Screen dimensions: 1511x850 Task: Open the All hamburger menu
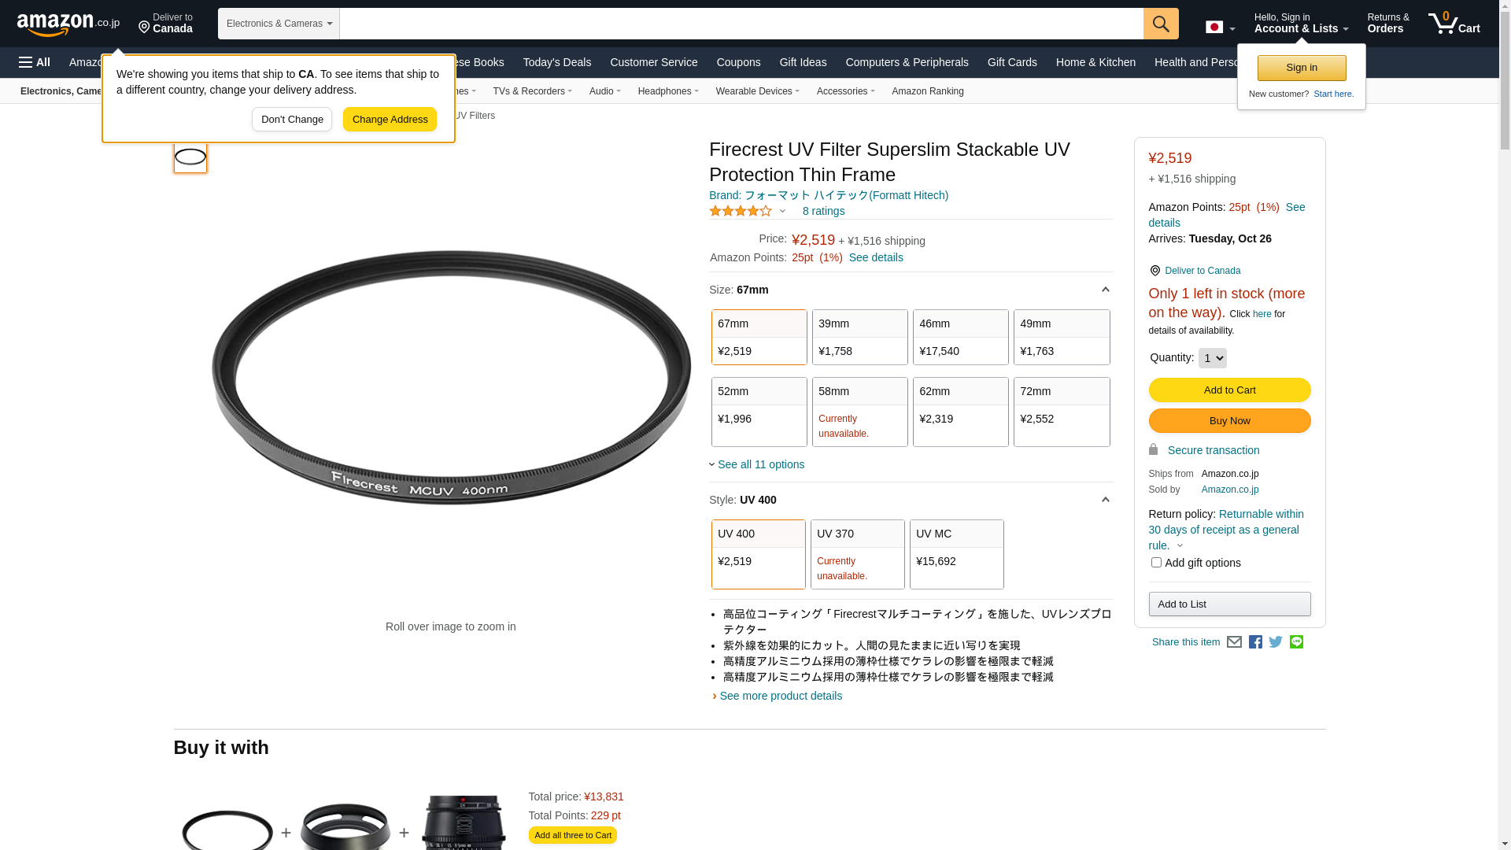point(35,62)
